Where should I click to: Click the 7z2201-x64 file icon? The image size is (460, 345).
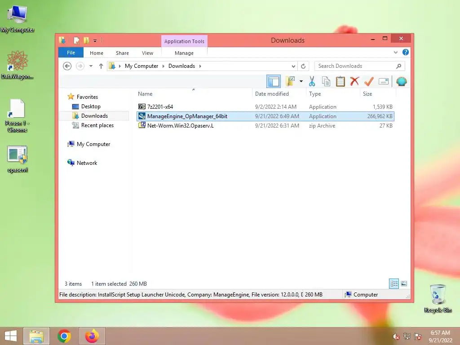142,106
